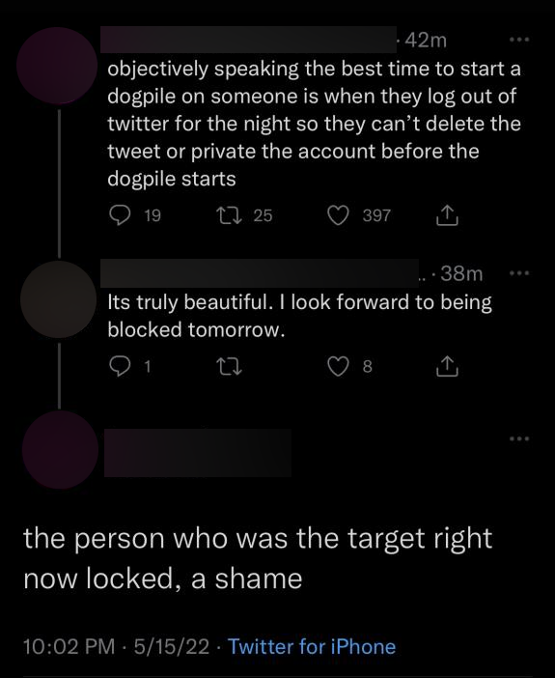Open more options on the main tweet
The image size is (555, 678).
(x=518, y=438)
